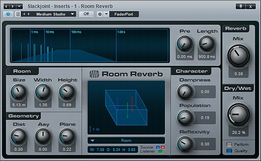Screen dimensions: 261x161
Task: Adjust the Dampness knob
Action: coord(185,92)
